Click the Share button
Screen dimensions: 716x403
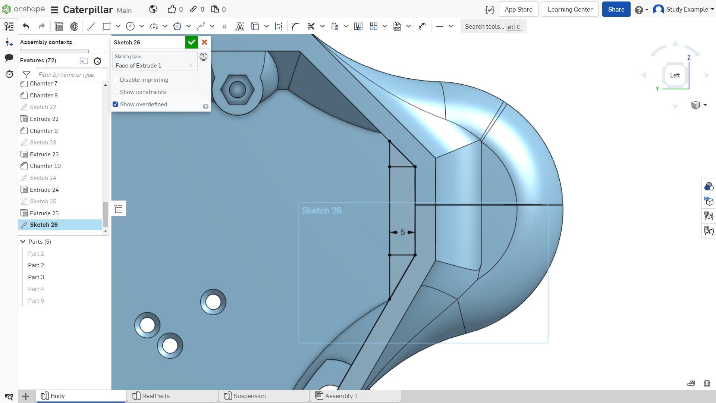[x=616, y=9]
